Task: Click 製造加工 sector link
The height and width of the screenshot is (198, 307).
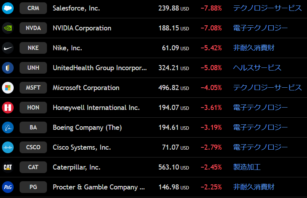Action: [247, 167]
